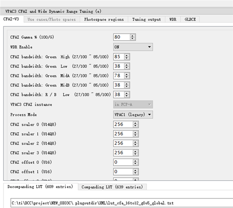Decrease CFAI scaler 0 value
233x208 pixels.
[135, 126]
